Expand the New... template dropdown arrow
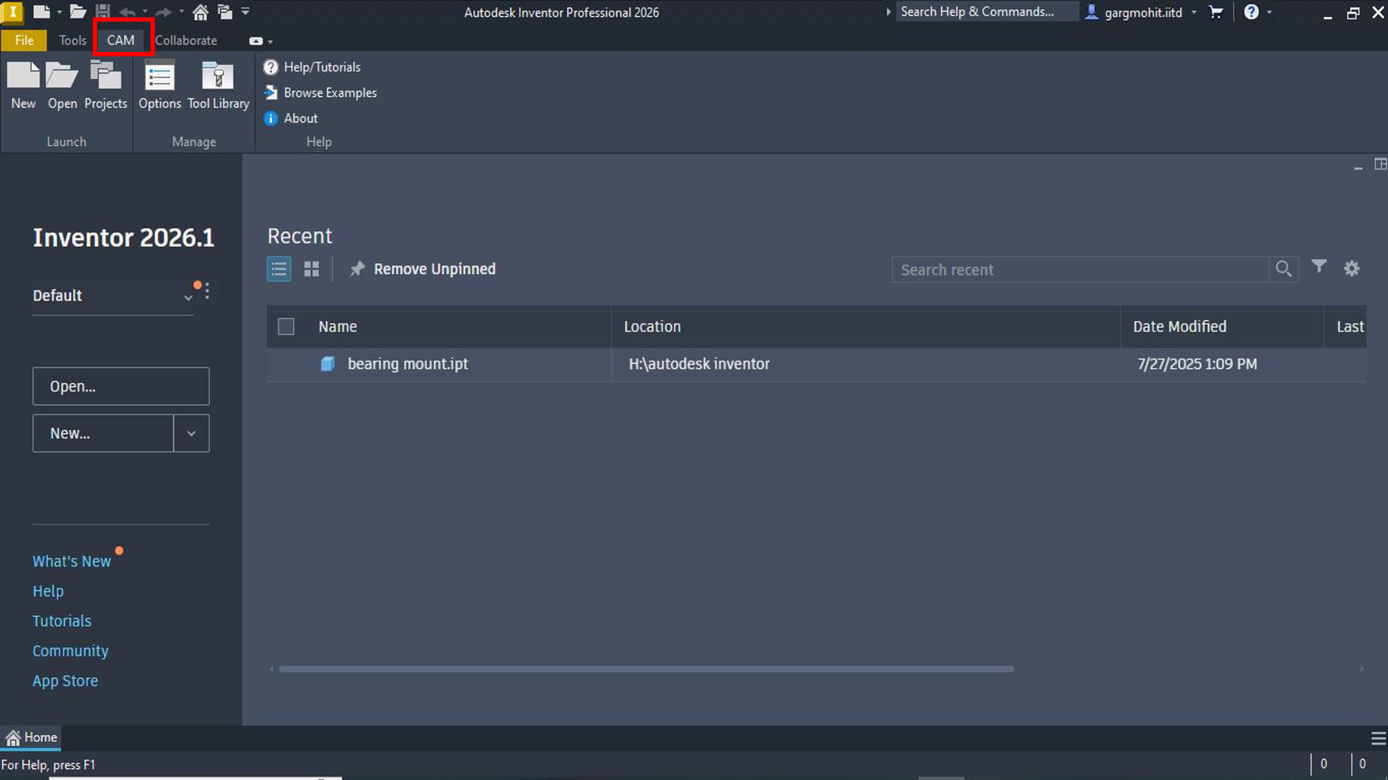 192,433
